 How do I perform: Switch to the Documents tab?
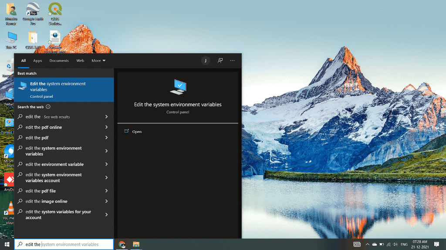point(59,61)
